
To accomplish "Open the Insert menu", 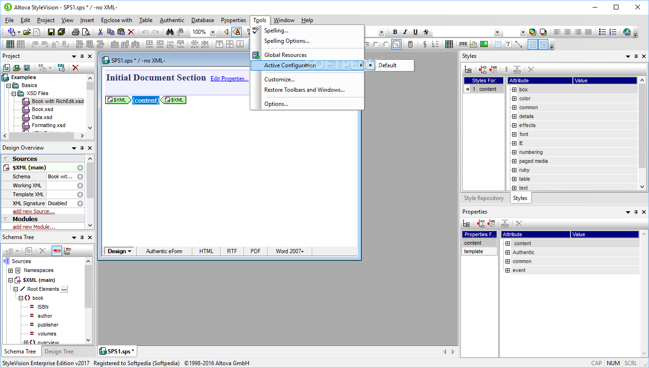I will (87, 20).
